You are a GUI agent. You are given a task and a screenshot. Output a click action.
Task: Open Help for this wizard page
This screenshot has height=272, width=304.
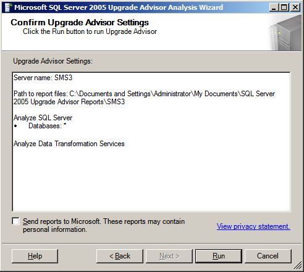35,256
